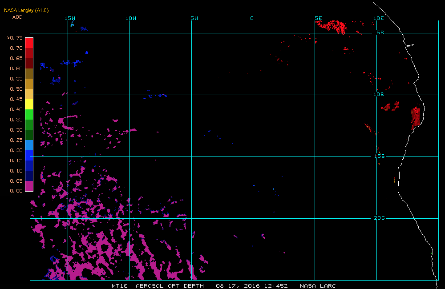
Task: Click the 'NASA Langley (A1.0)' title text
Action: click(x=26, y=10)
